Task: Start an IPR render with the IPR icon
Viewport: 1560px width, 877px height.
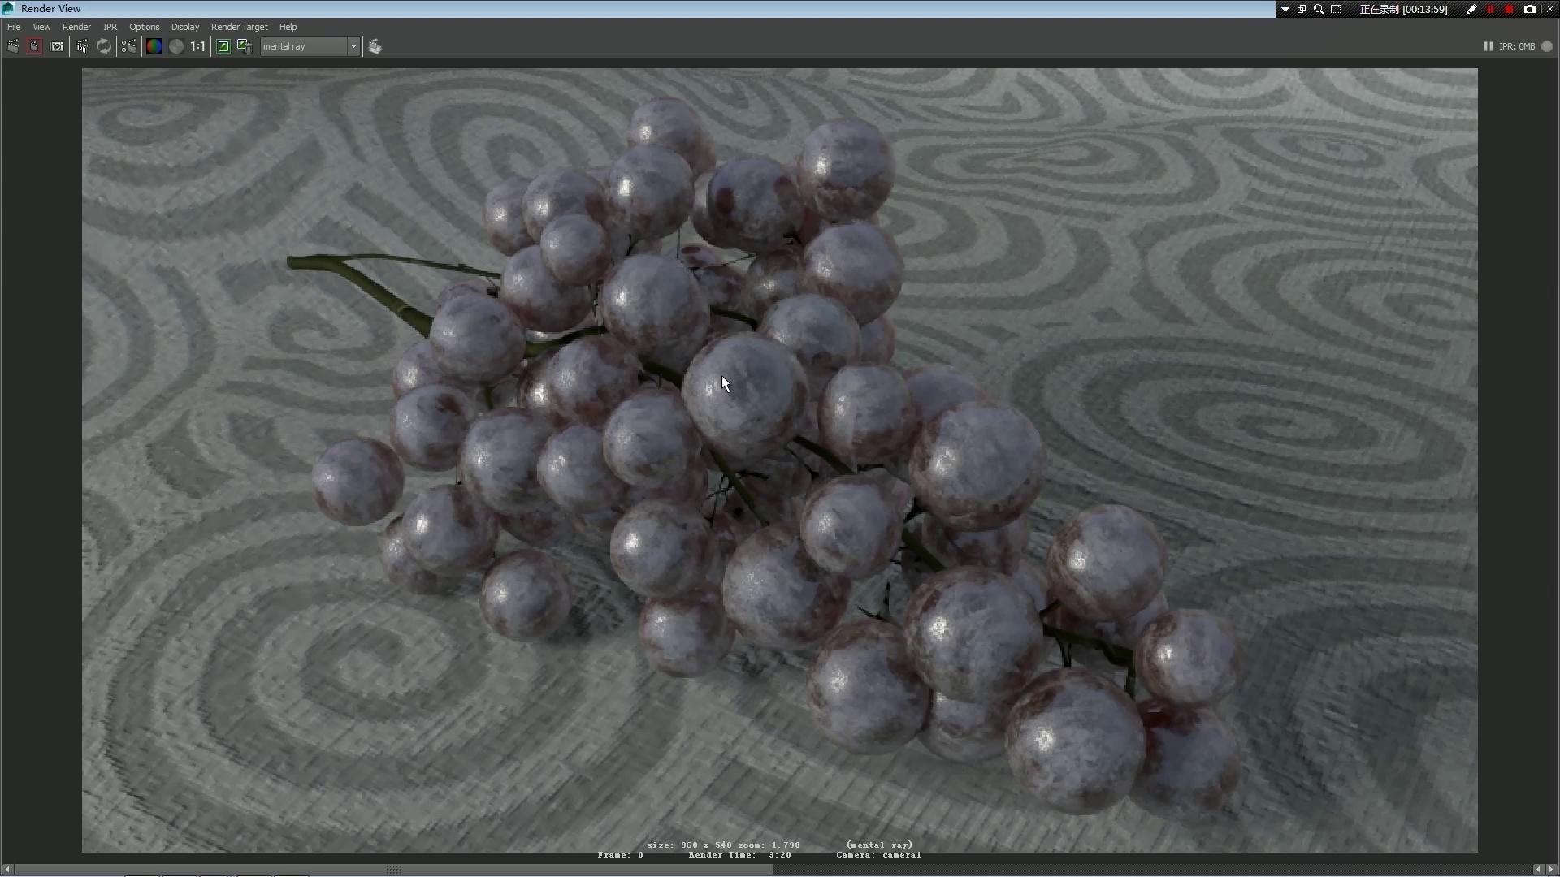Action: [x=82, y=46]
